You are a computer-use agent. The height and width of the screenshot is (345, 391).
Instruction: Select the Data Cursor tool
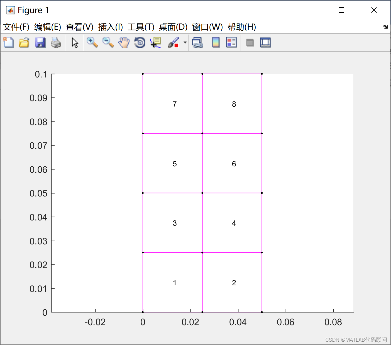(x=155, y=42)
